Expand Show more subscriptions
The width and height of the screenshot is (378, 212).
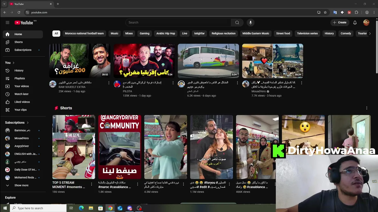point(23,185)
